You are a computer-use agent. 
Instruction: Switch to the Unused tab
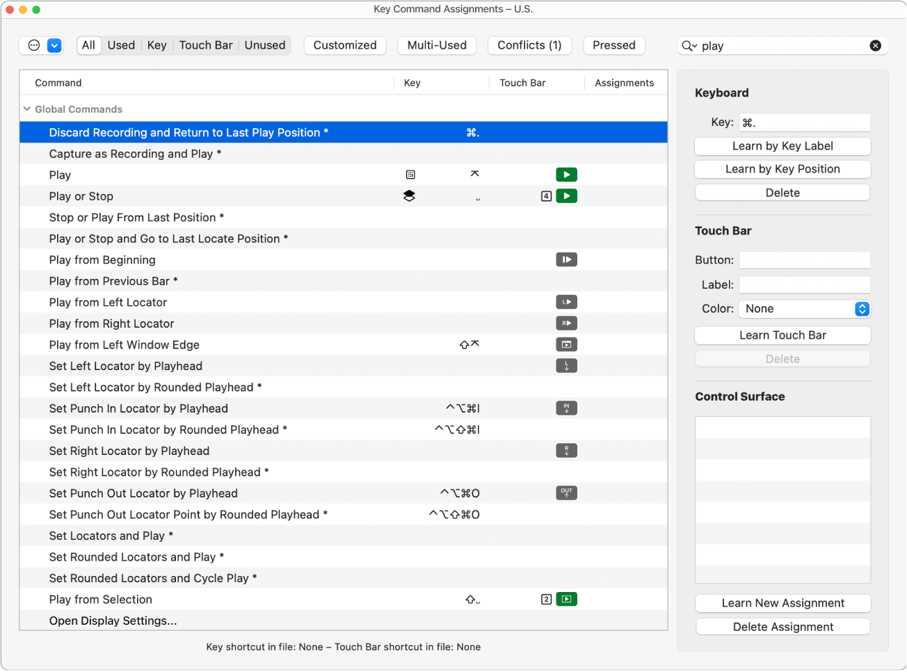tap(265, 46)
